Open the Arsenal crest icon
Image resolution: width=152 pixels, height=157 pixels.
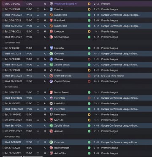click(x=51, y=131)
